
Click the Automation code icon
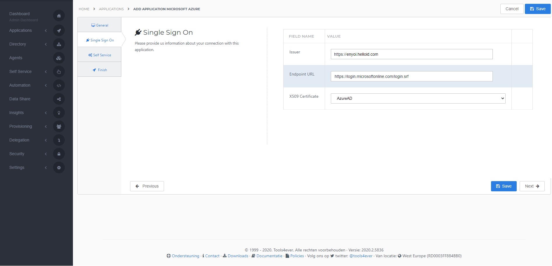(x=59, y=85)
